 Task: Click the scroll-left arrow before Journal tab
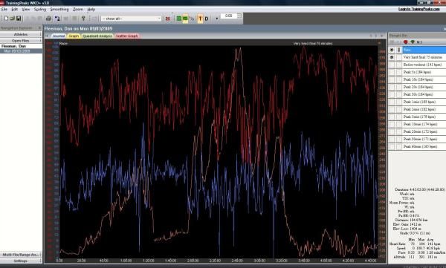pyautogui.click(x=47, y=36)
